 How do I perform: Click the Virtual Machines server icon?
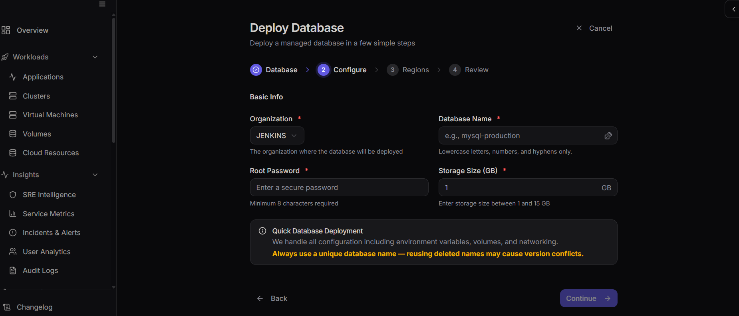coord(13,115)
